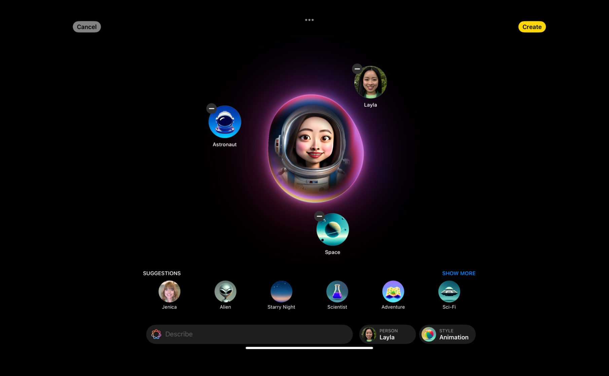
Task: Click the Describe text field
Action: click(256, 334)
